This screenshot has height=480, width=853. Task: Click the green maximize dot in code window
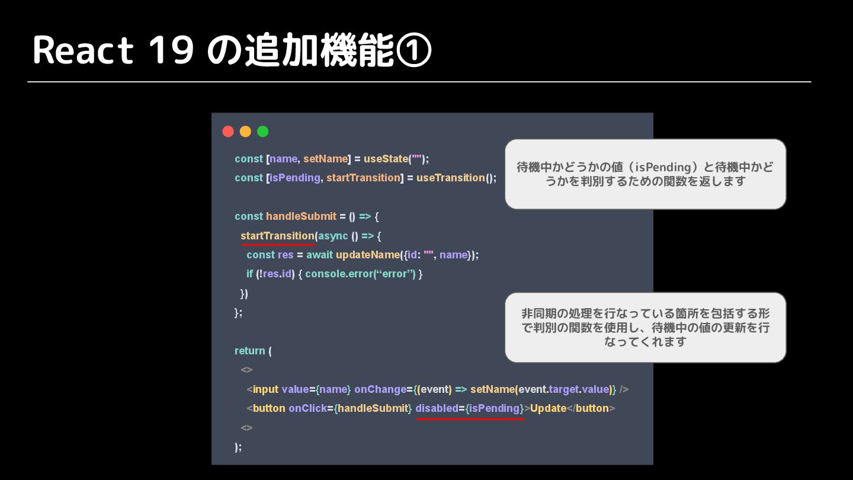point(262,132)
